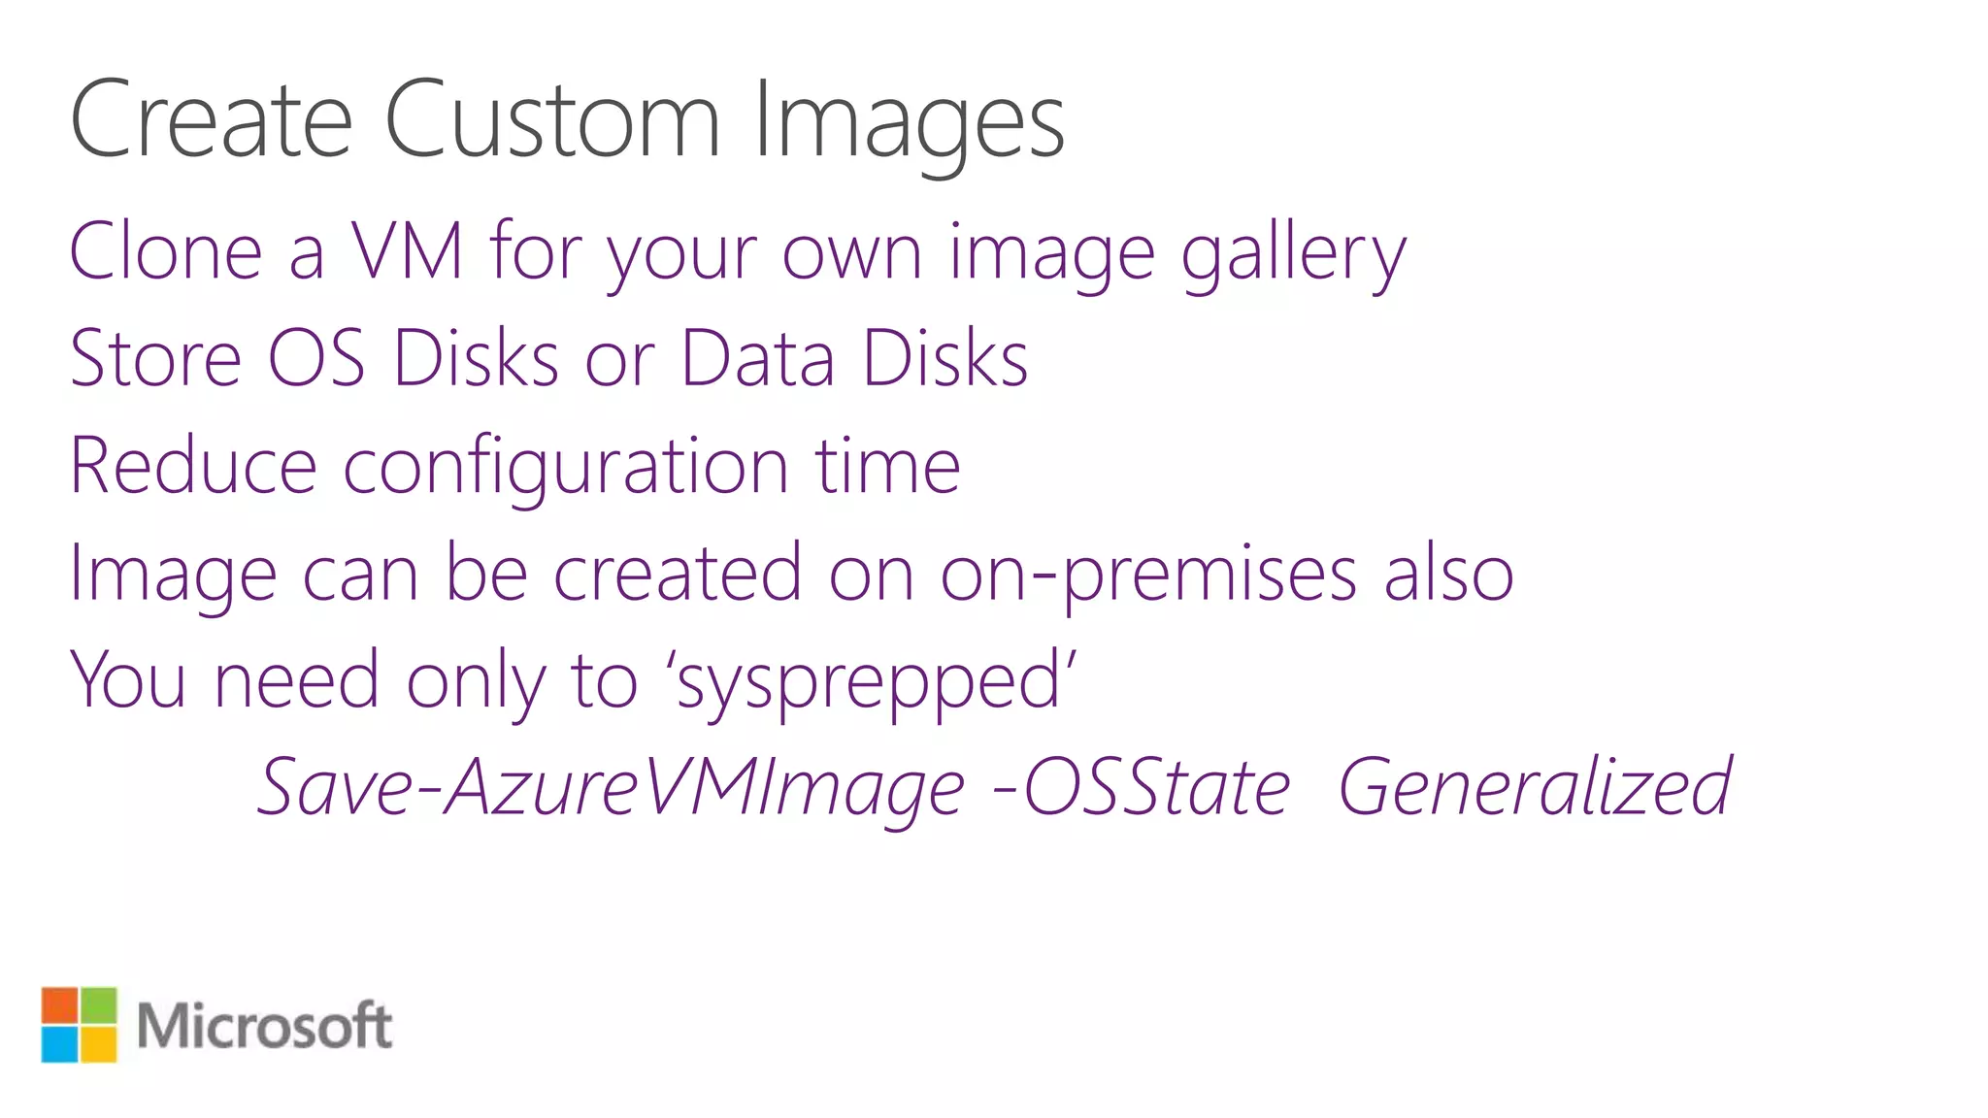This screenshot has height=1118, width=1988.
Task: Click the blue square of Microsoft logo
Action: [x=59, y=1044]
